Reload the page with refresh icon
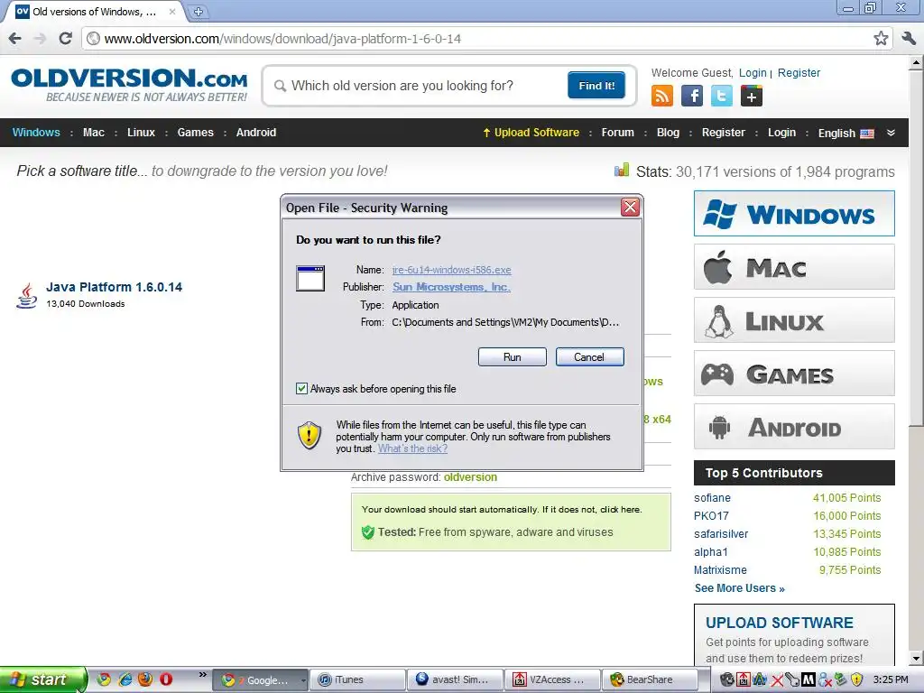The width and height of the screenshot is (924, 693). pos(65,39)
